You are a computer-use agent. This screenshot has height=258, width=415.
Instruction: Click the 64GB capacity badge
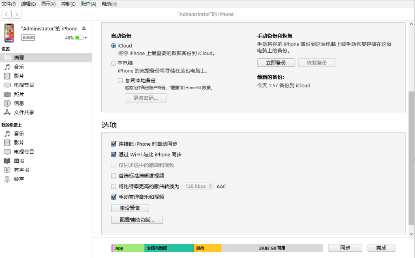(x=28, y=38)
